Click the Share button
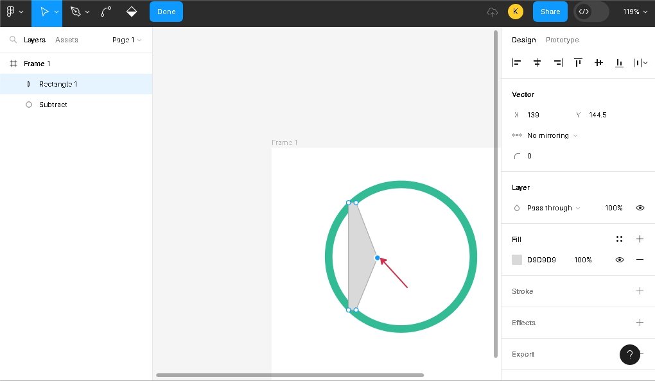Screen dimensions: 655x381 tap(550, 12)
